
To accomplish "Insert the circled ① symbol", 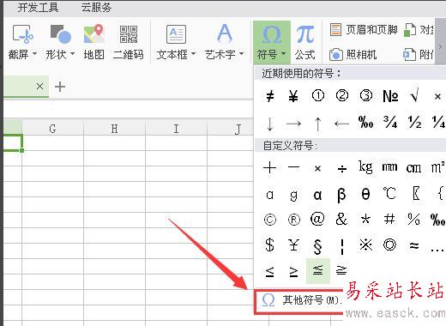I will [x=318, y=96].
